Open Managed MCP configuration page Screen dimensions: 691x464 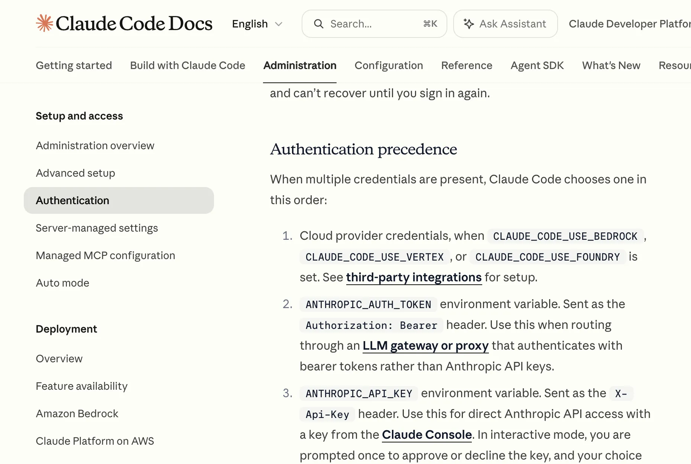coord(106,255)
